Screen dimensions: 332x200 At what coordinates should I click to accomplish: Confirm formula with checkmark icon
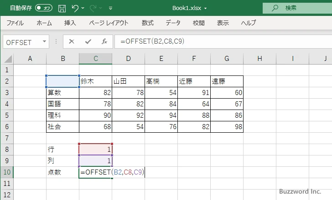(x=88, y=41)
